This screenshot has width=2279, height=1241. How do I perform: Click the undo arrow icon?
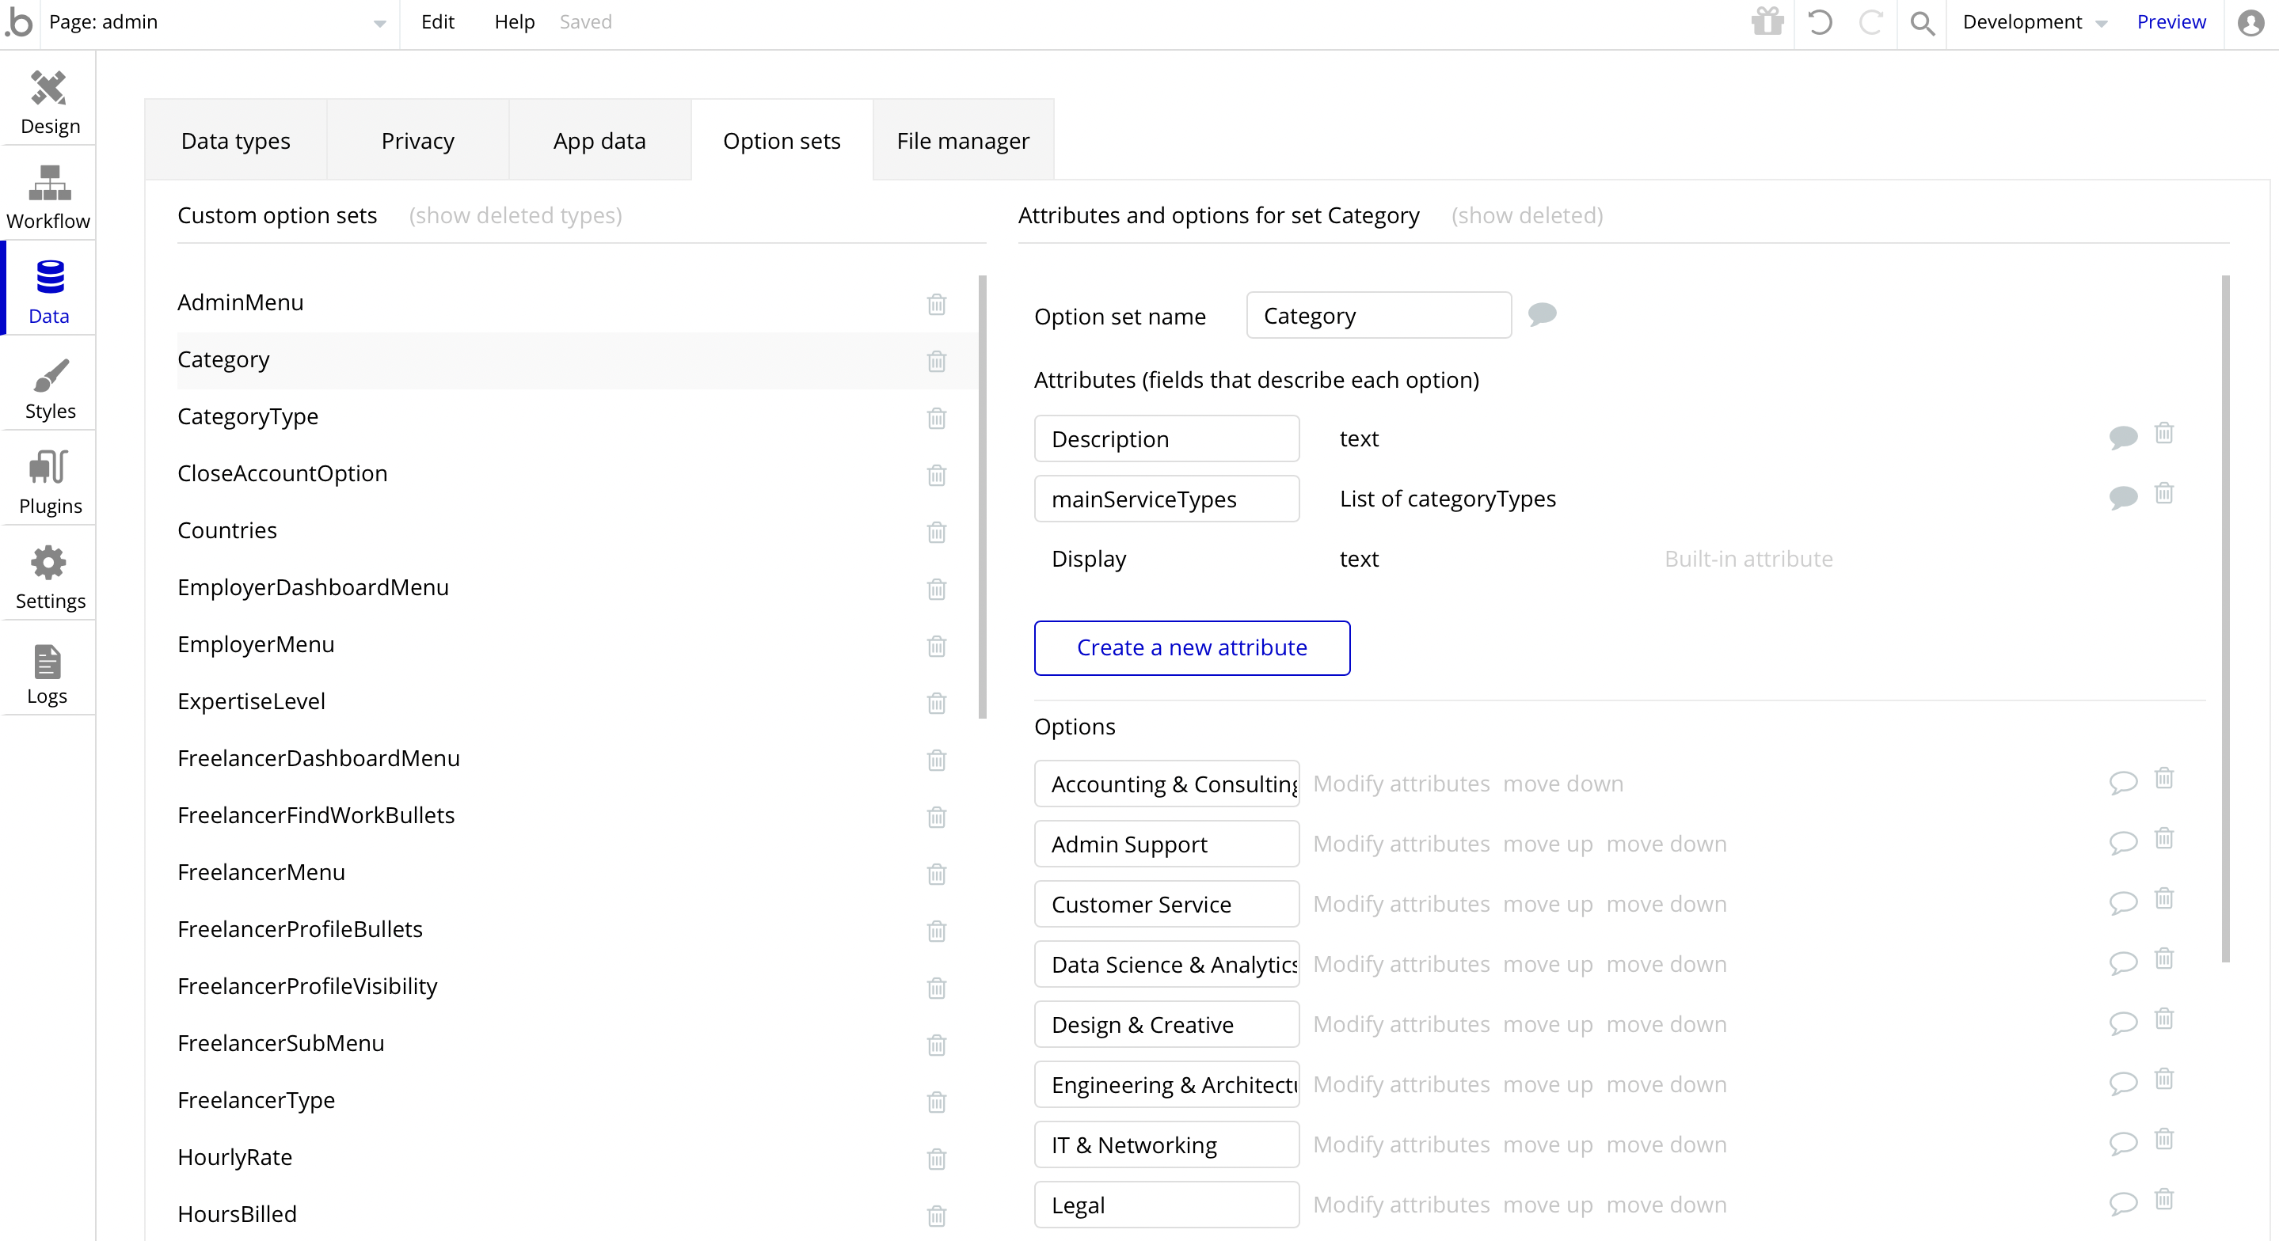(x=1819, y=22)
